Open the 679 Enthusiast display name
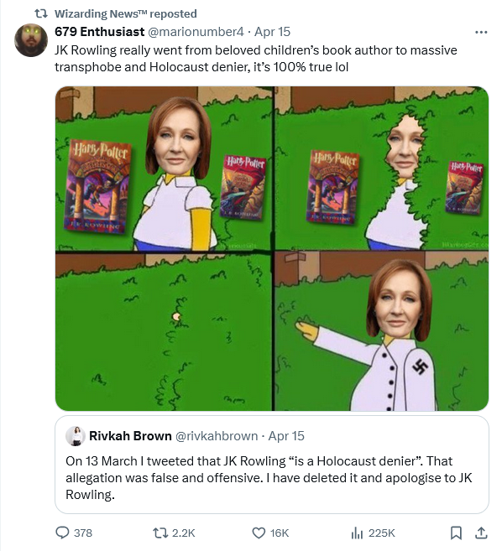 pyautogui.click(x=100, y=32)
